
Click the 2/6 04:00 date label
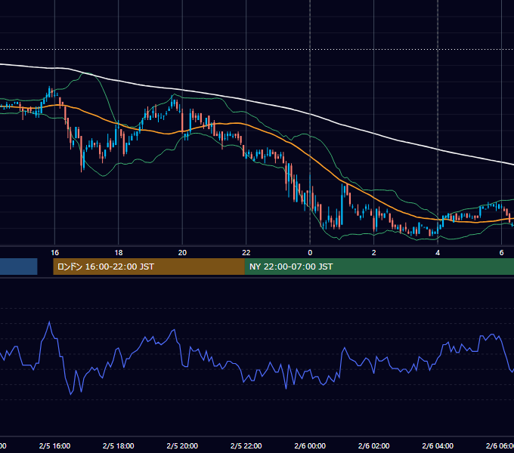tap(438, 445)
